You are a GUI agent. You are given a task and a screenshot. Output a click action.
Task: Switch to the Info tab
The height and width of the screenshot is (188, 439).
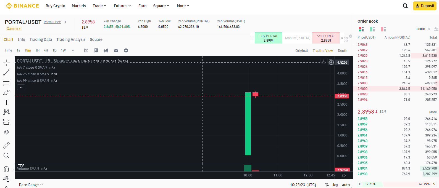point(22,39)
